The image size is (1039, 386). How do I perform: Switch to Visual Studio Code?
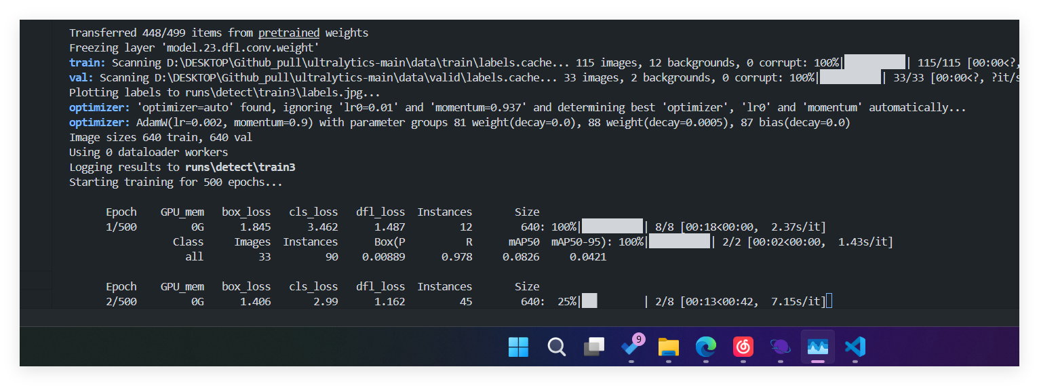(855, 347)
